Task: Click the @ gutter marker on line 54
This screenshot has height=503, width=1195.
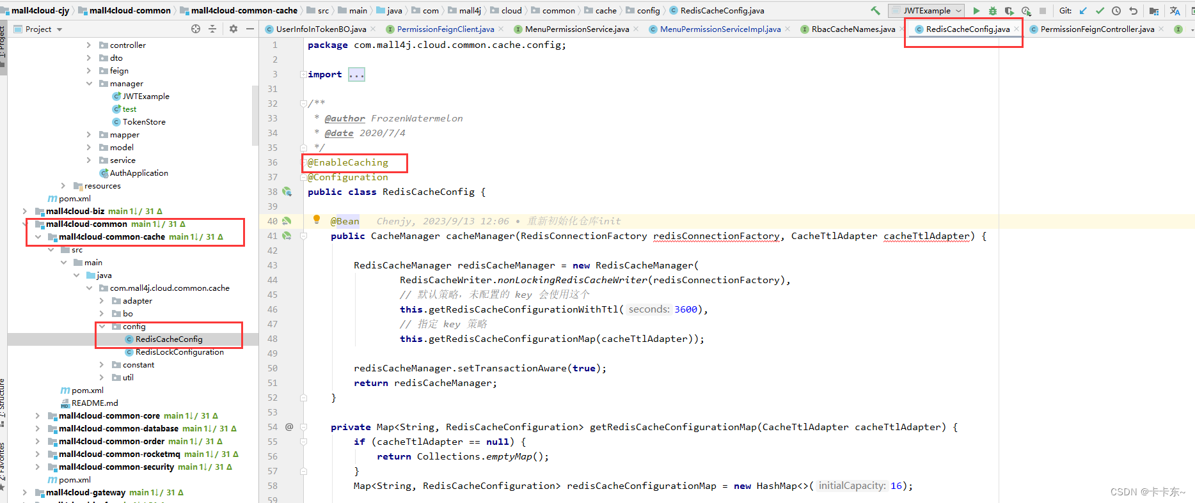Action: [289, 426]
